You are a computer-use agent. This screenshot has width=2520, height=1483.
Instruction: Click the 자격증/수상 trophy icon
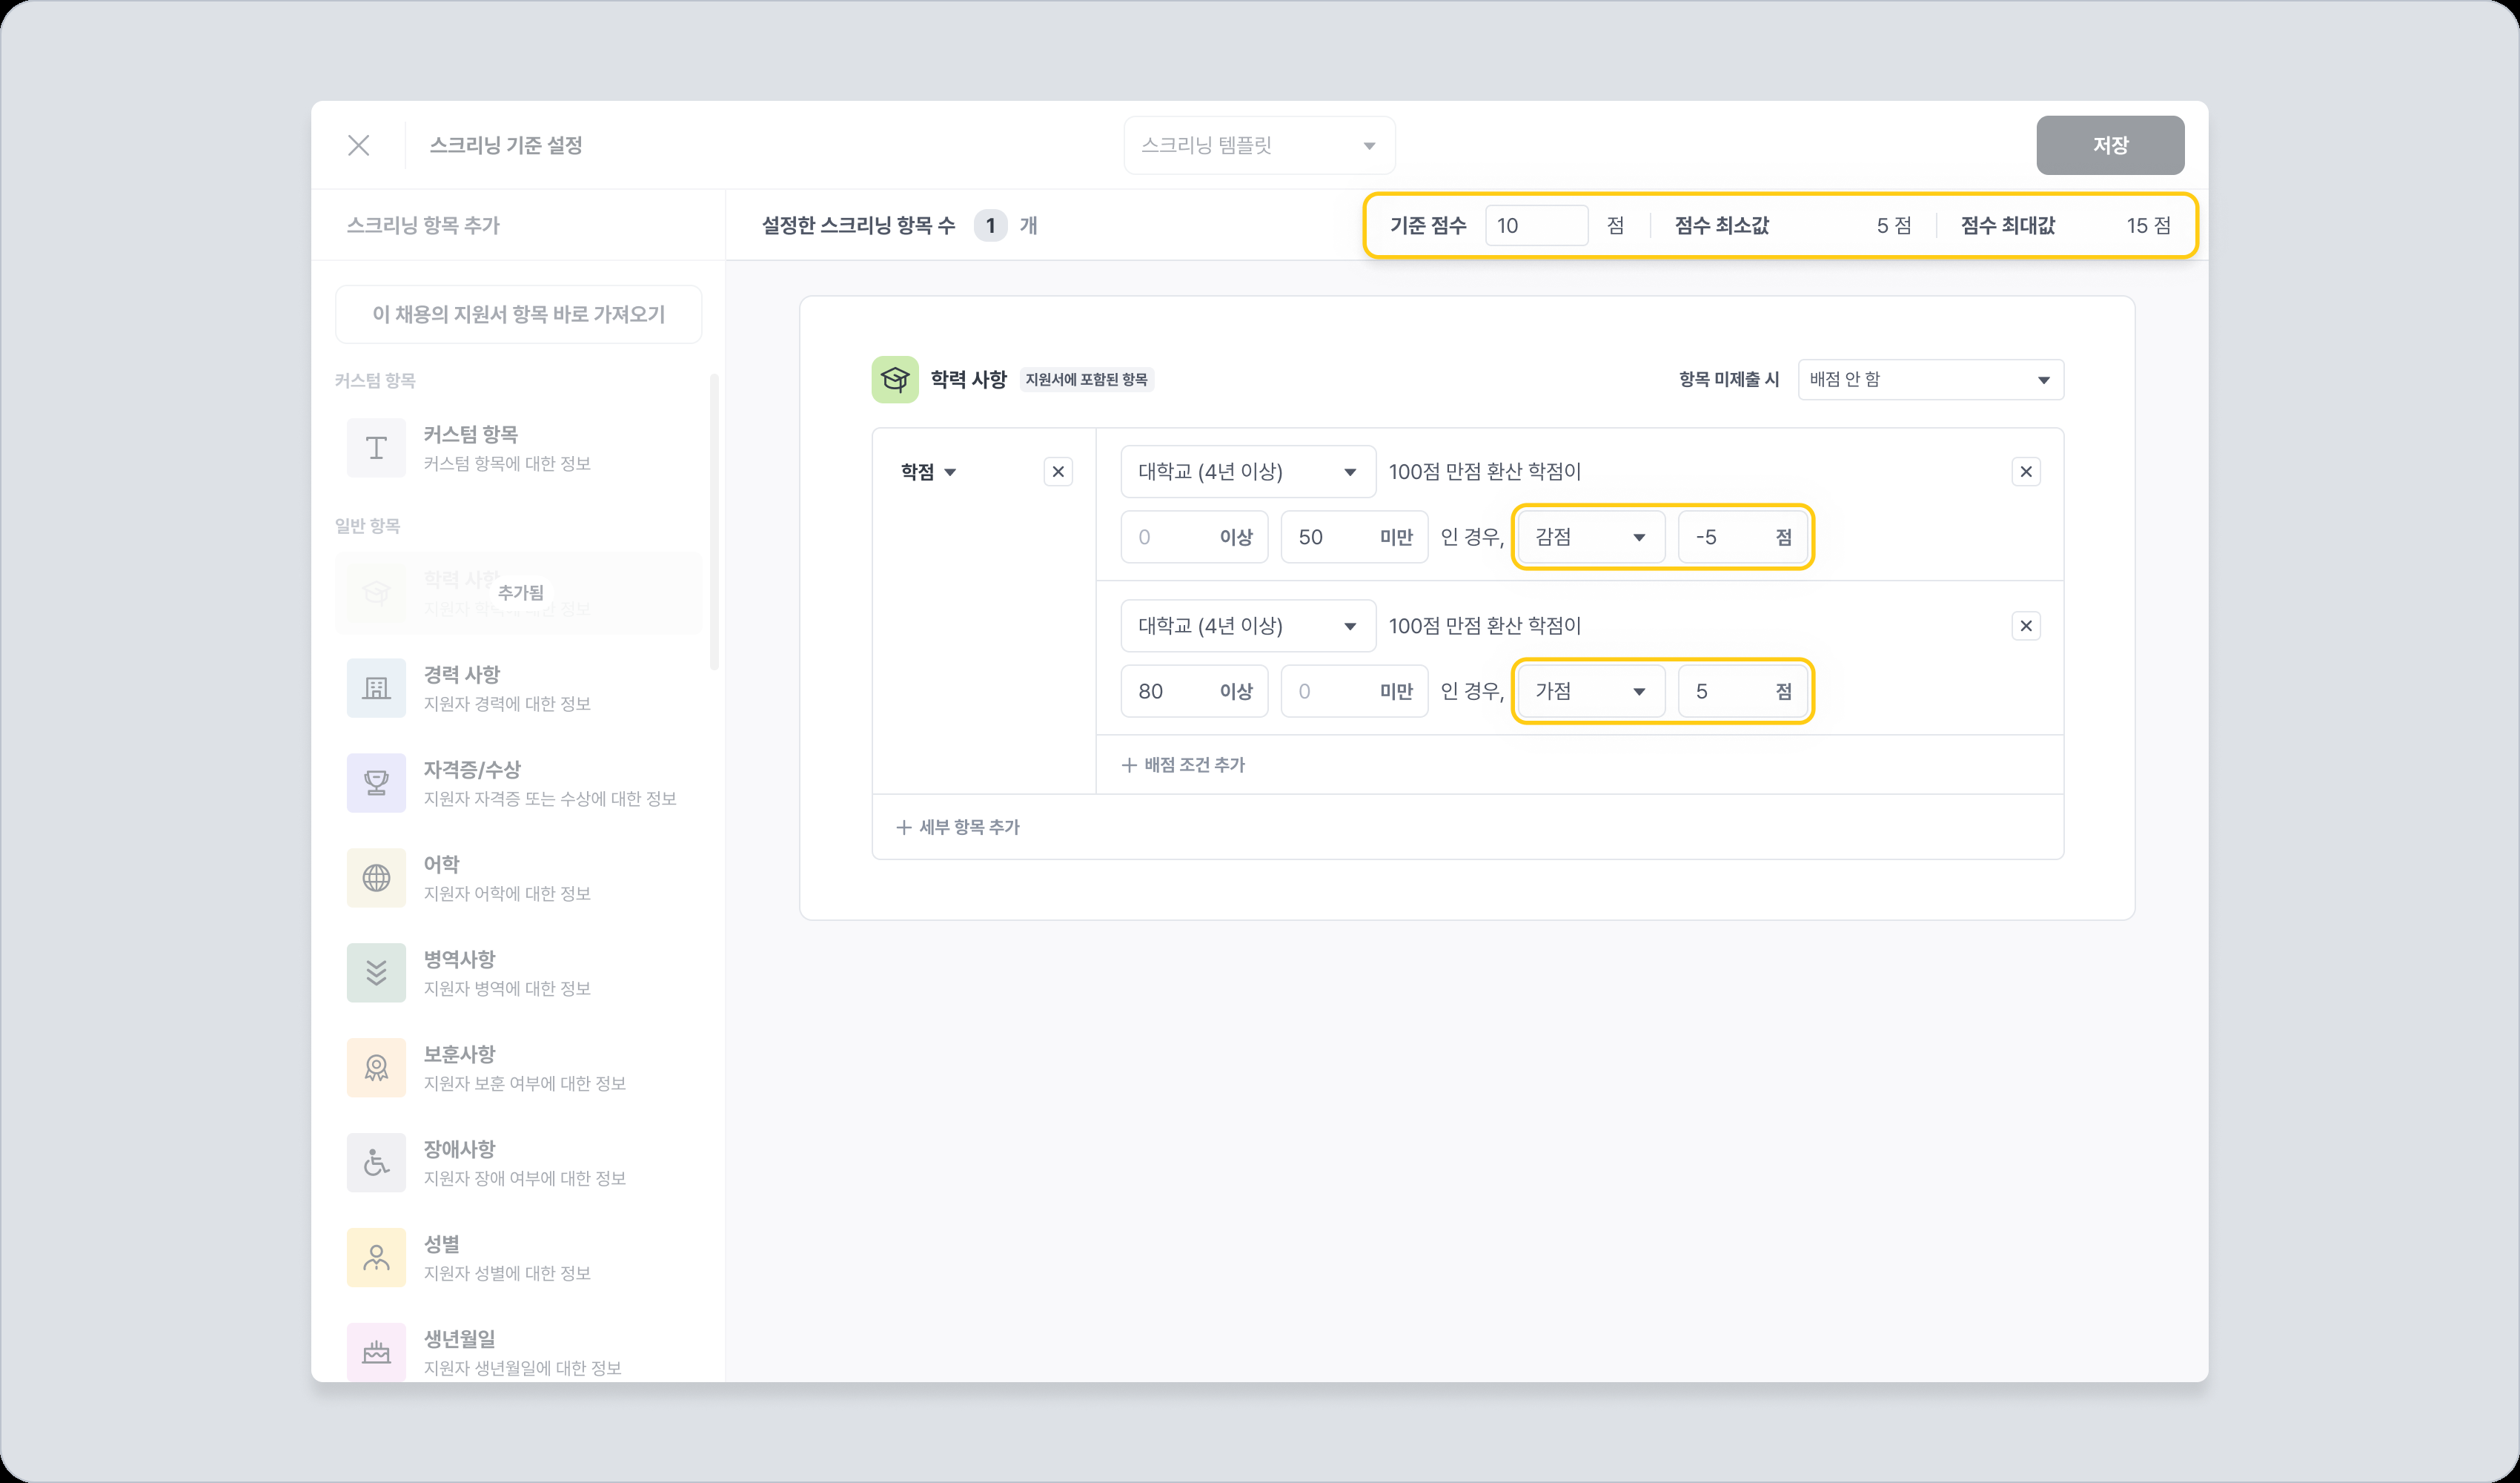(x=376, y=782)
